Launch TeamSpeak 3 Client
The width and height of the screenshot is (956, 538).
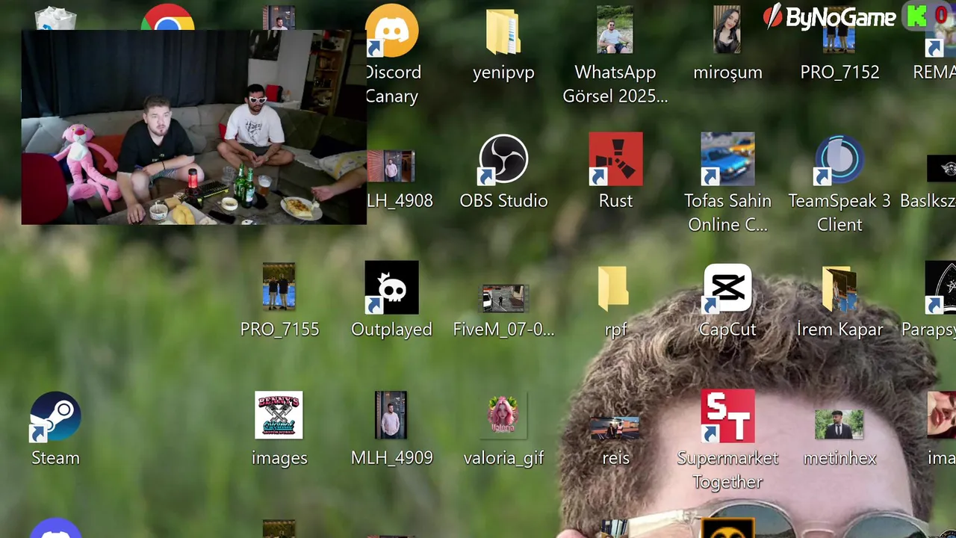tap(839, 159)
